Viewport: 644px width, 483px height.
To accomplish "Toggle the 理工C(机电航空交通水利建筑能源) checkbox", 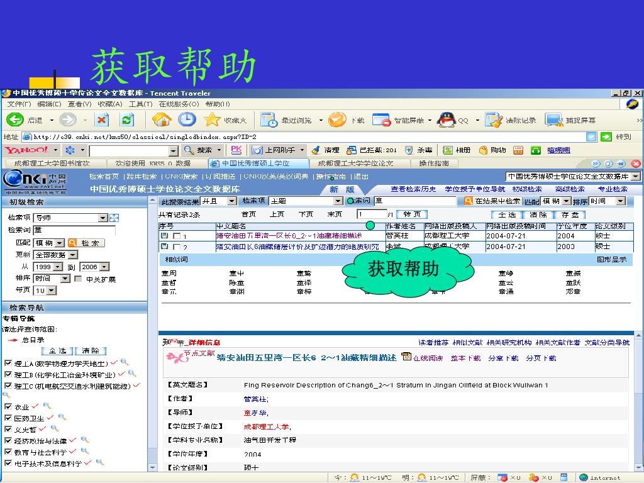I will coord(8,386).
